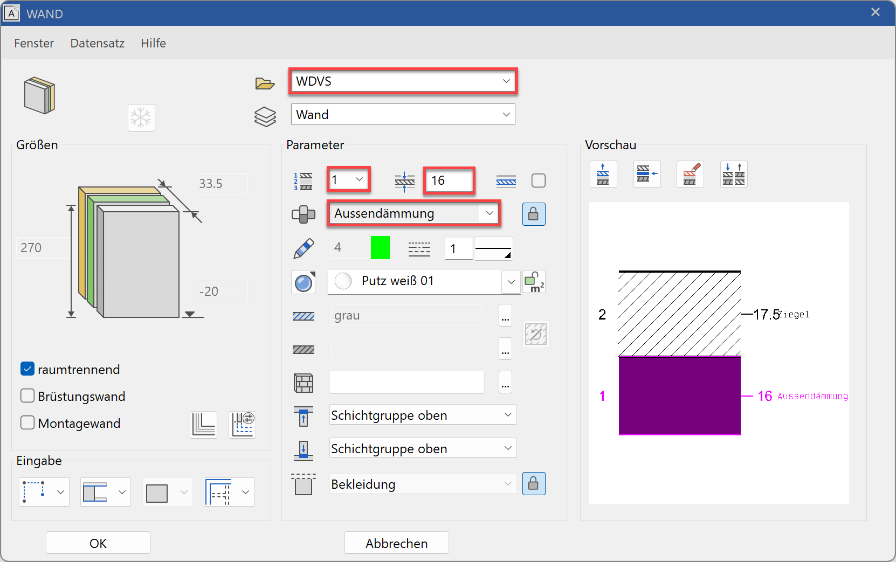896x562 pixels.
Task: Open the Putz weiß 01 material dropdown
Action: coord(511,282)
